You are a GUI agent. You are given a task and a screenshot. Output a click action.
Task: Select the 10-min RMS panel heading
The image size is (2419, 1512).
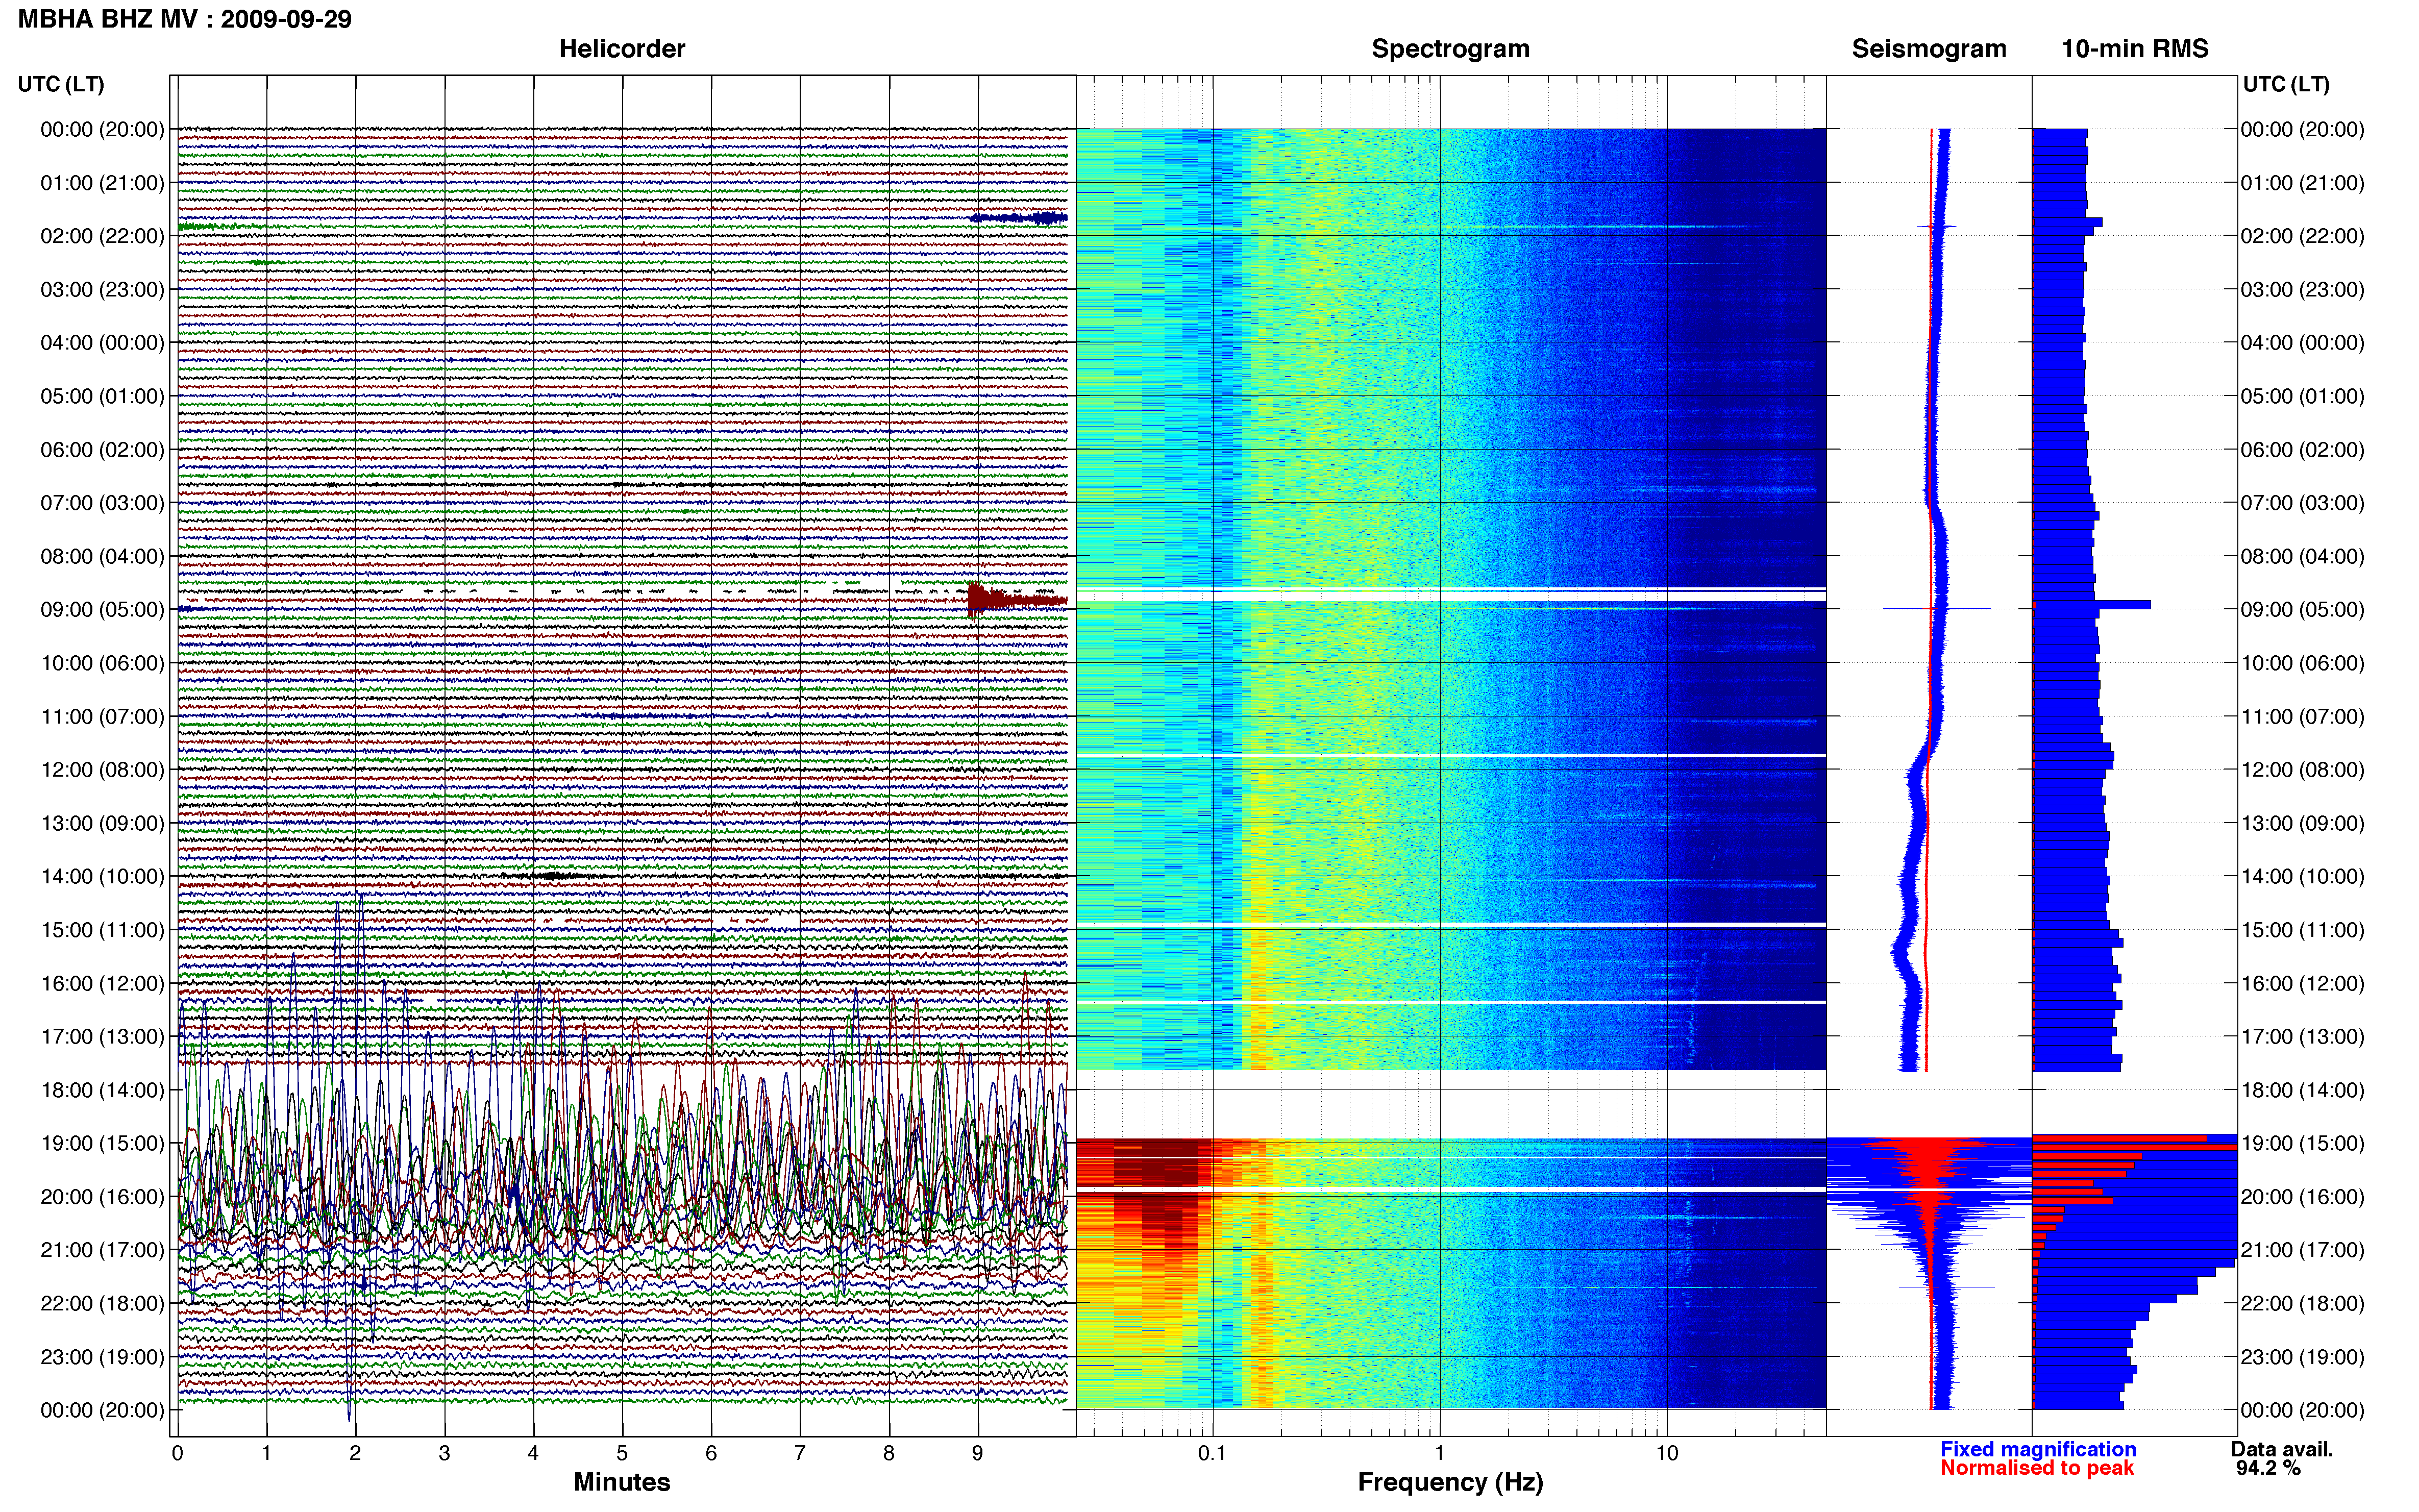[x=2135, y=49]
